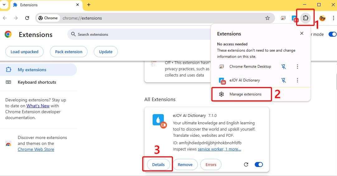This screenshot has width=337, height=176.
Task: Open the profile avatar in the toolbar
Action: click(x=322, y=18)
